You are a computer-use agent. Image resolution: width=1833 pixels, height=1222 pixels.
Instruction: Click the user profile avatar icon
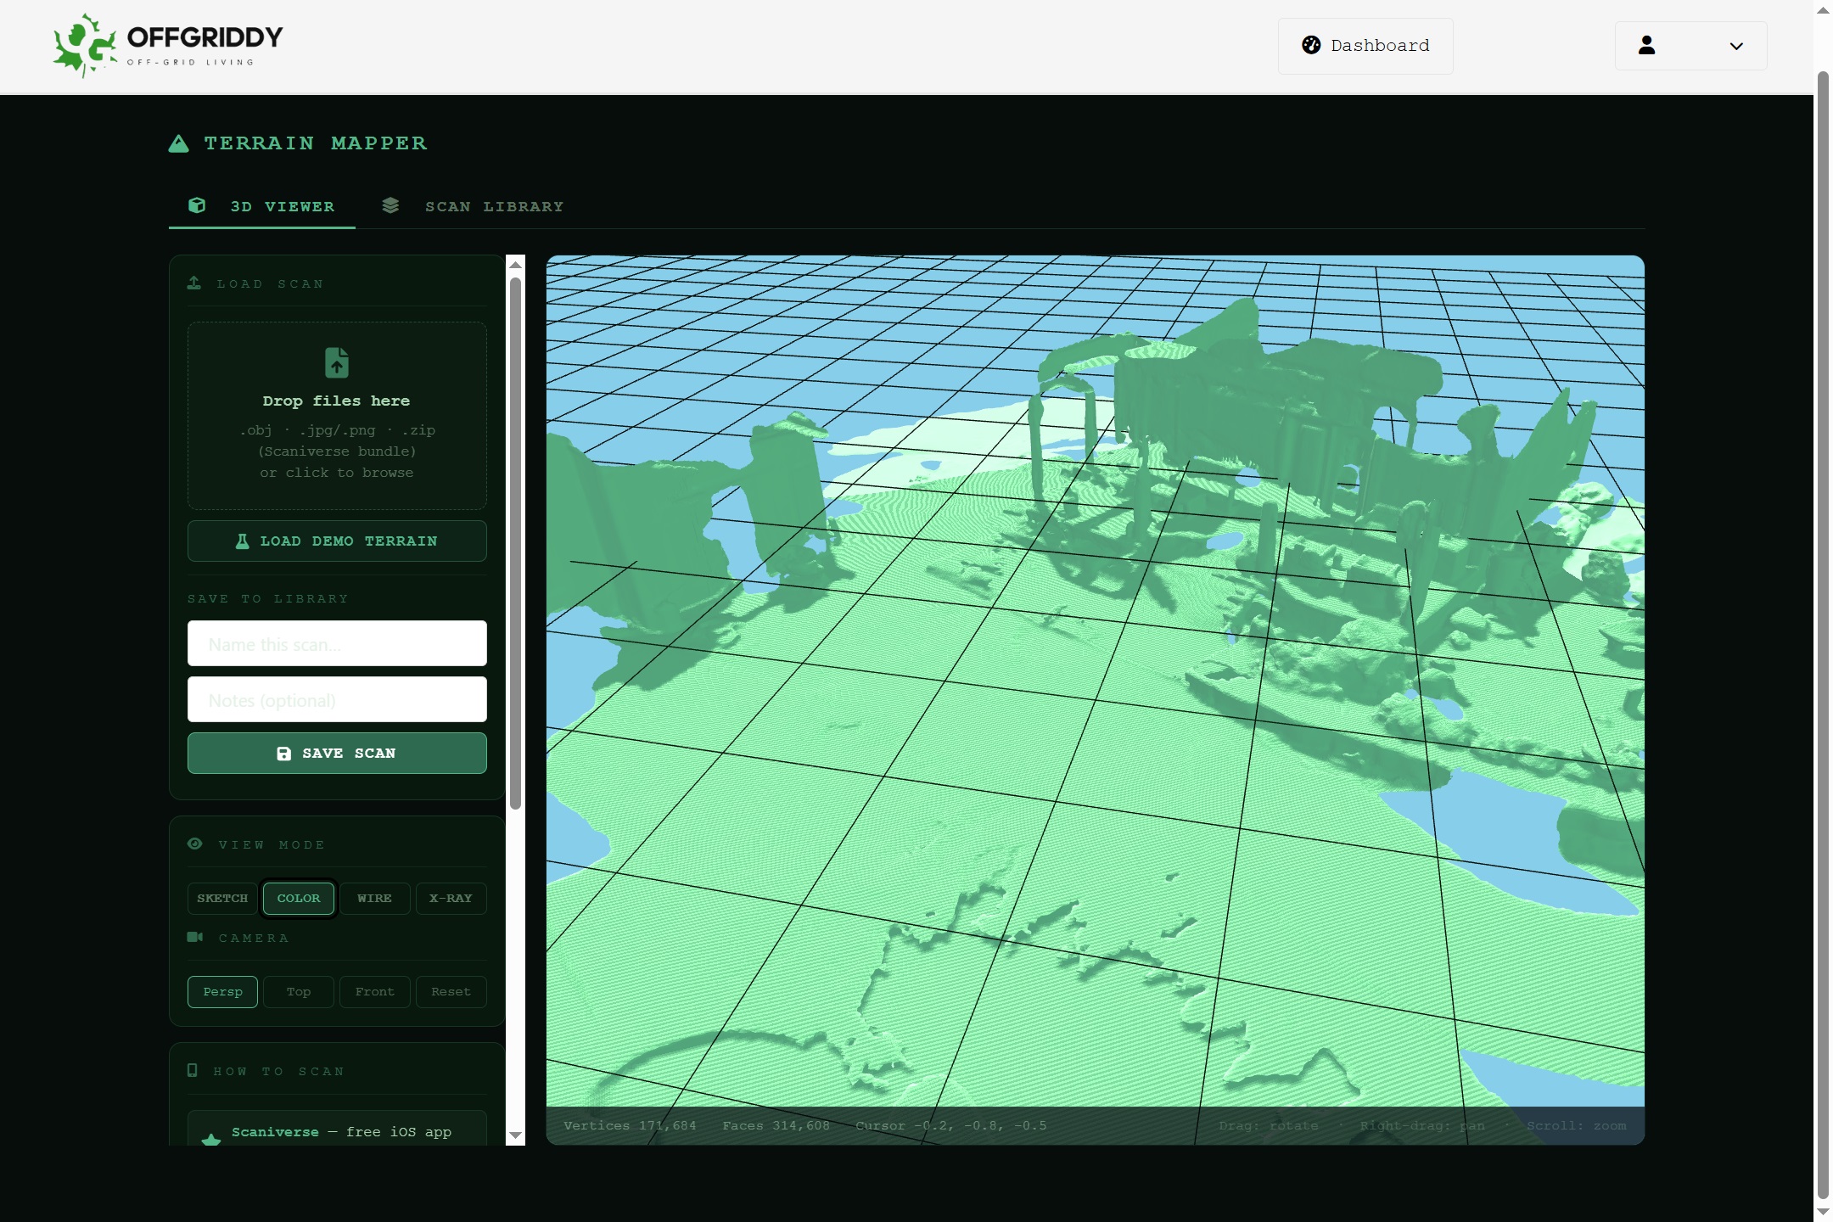pyautogui.click(x=1646, y=45)
